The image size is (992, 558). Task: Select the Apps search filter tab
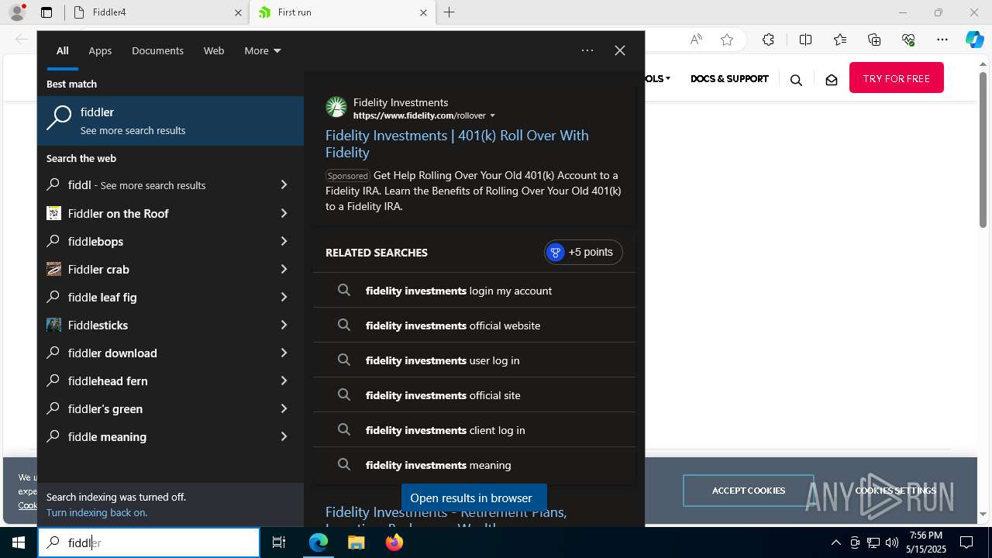pyautogui.click(x=100, y=50)
